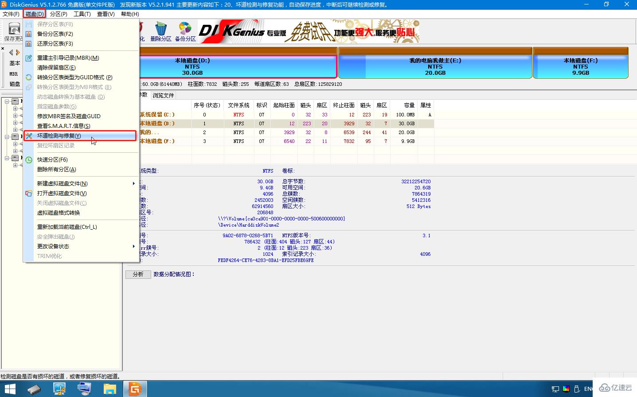Close the open 磁盘(D) menu
This screenshot has width=637, height=397.
[34, 14]
